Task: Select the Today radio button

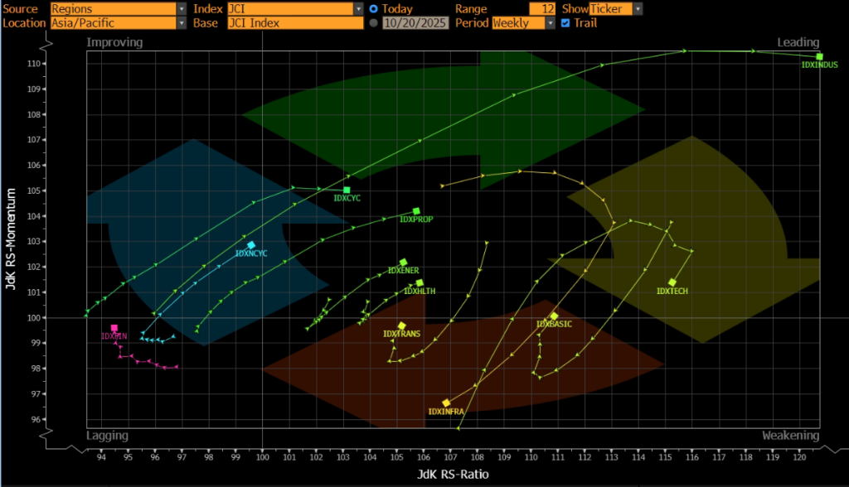Action: pyautogui.click(x=374, y=8)
